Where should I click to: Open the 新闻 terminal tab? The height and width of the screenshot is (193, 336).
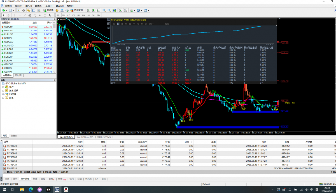point(35,179)
